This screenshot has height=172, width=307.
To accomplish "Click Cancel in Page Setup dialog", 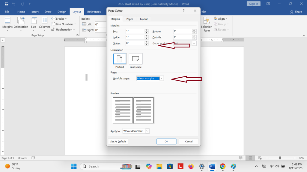I will pos(189,141).
